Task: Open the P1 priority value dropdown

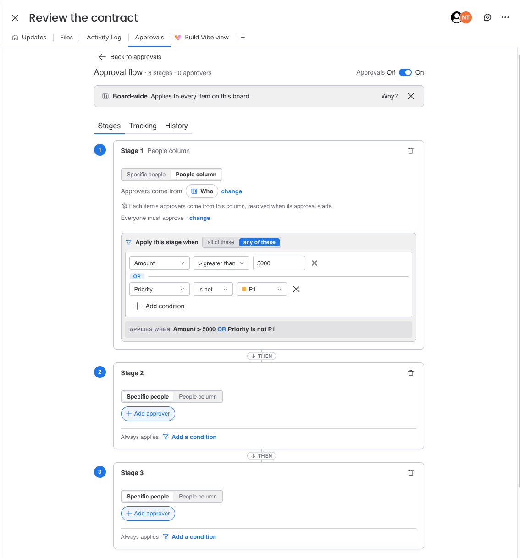Action: pos(262,289)
